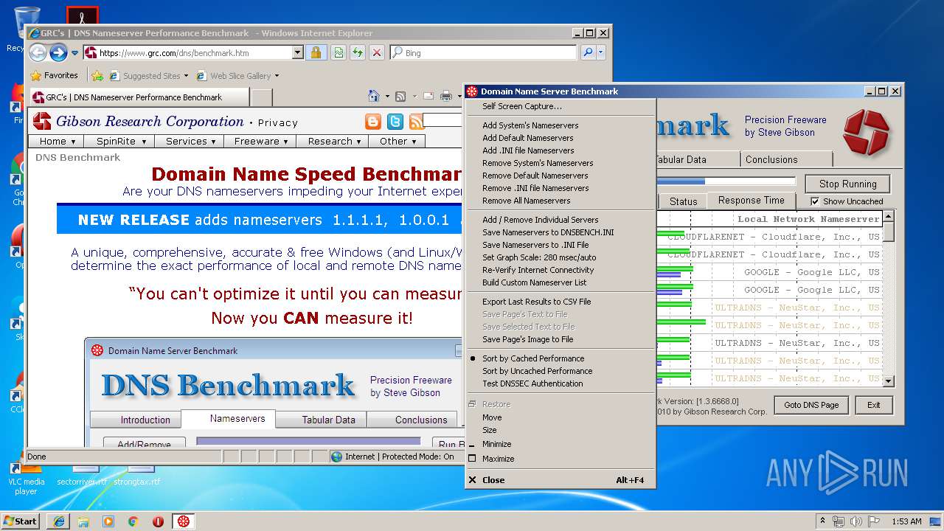The width and height of the screenshot is (944, 531).
Task: Click the red GRC logo in DNS Benchmark window
Action: (867, 132)
